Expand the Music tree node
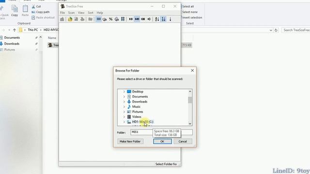Screen dimensions: 310x174 tap(124, 107)
